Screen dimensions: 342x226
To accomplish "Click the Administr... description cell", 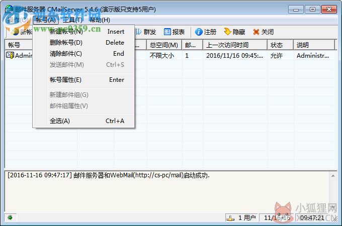I will [312, 56].
